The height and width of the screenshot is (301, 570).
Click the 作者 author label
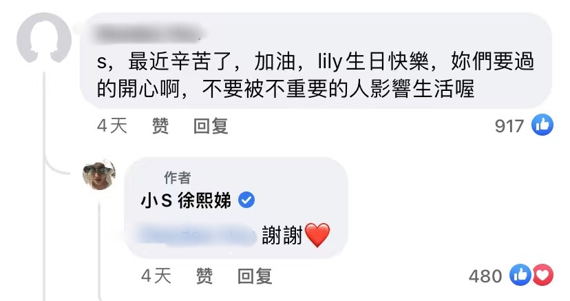[178, 178]
